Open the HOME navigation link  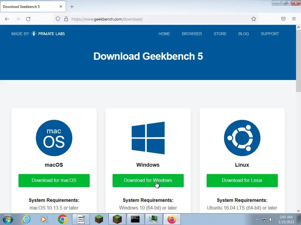pyautogui.click(x=164, y=34)
